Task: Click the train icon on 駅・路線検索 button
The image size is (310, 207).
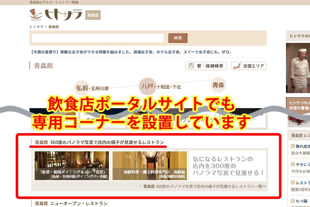Action: coord(191,66)
